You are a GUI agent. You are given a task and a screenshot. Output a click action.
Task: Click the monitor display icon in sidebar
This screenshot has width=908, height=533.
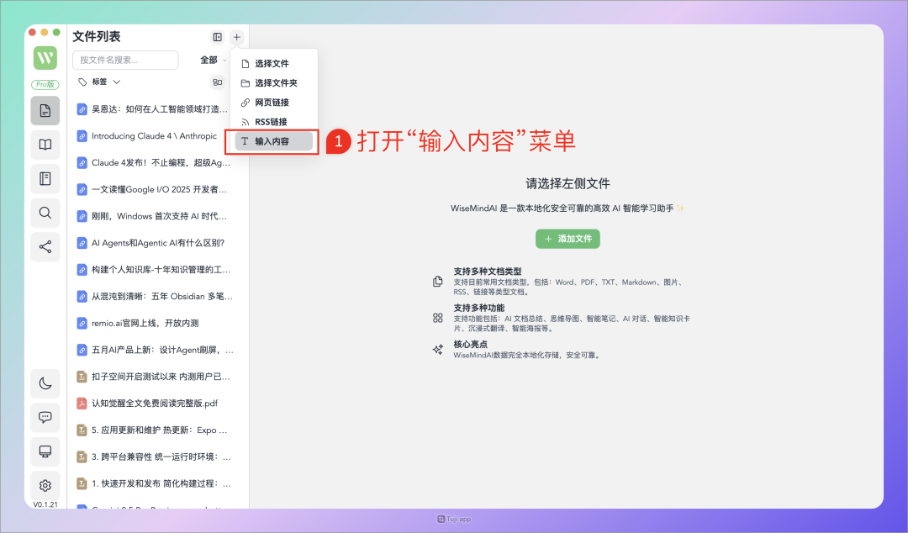45,451
